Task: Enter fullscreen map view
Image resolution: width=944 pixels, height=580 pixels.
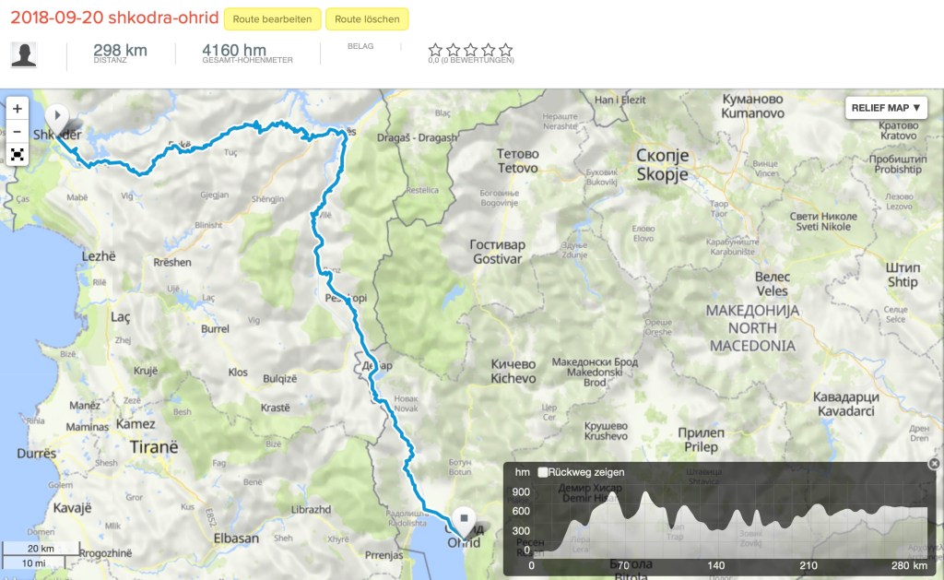Action: [x=17, y=154]
